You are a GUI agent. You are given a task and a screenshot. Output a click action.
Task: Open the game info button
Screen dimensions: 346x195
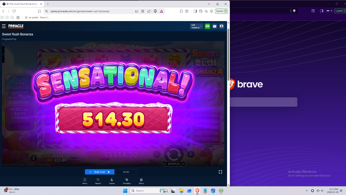tap(34, 158)
